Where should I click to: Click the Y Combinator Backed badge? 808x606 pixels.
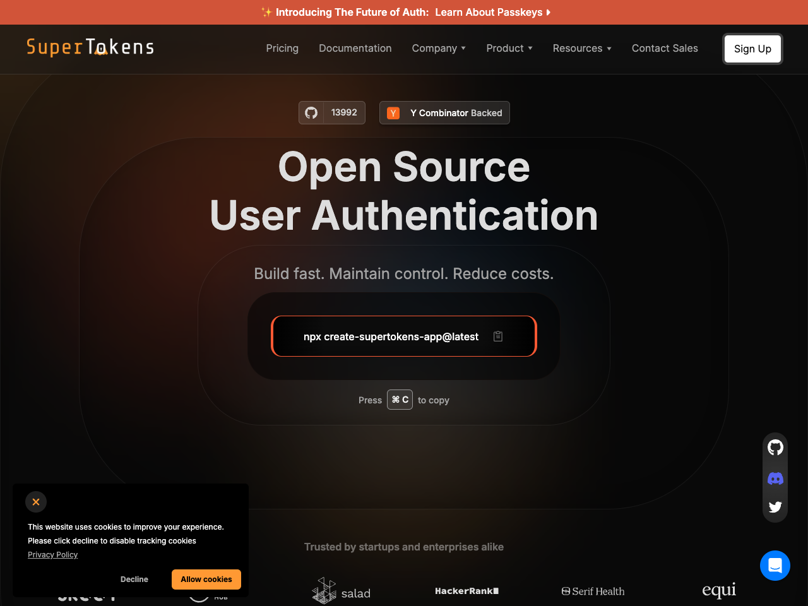(x=444, y=113)
